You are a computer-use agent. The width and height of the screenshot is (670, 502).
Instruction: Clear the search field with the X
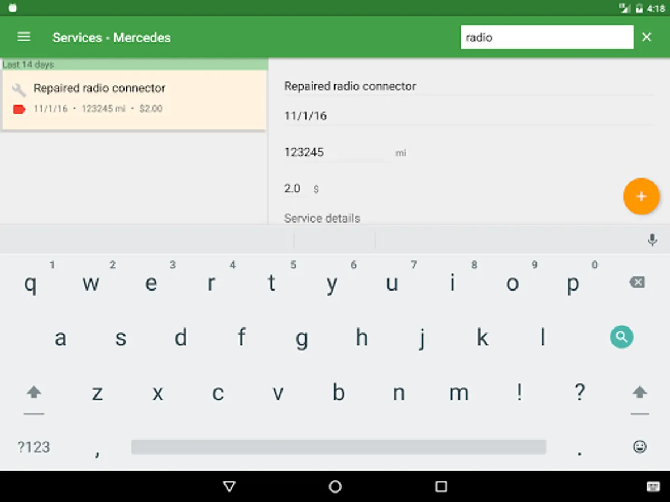[x=647, y=37]
